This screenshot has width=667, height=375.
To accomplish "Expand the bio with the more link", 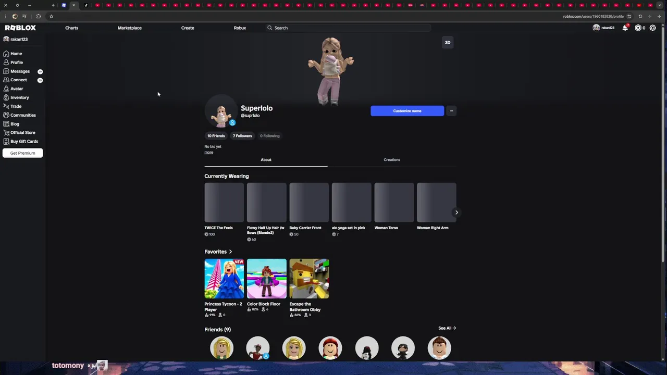I will [208, 152].
